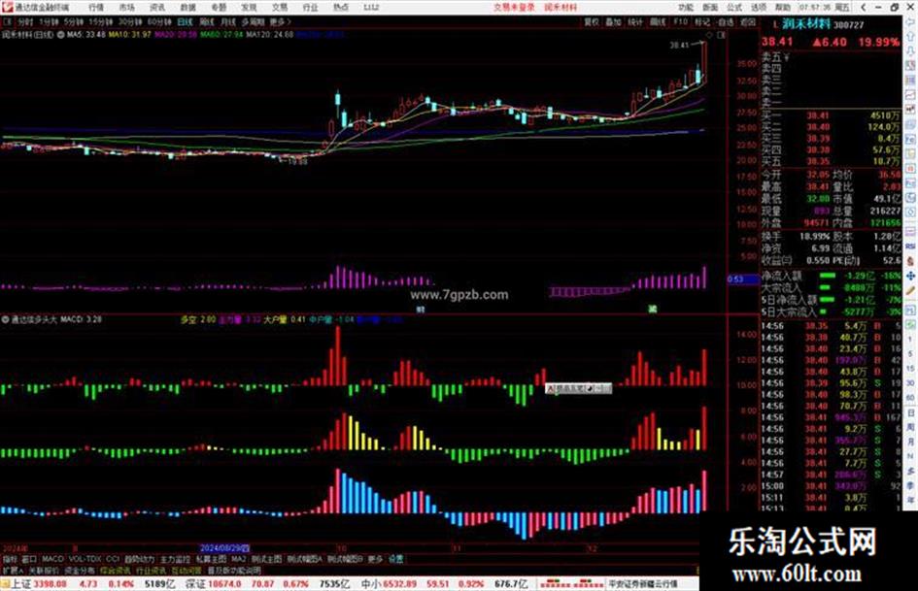Switch to 分时 chart period
The image size is (918, 591).
point(25,22)
